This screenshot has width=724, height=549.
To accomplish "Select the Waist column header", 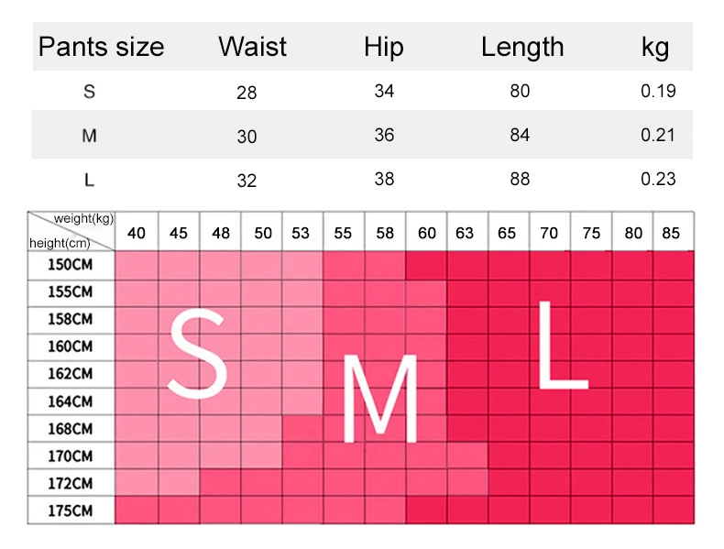I will click(252, 47).
